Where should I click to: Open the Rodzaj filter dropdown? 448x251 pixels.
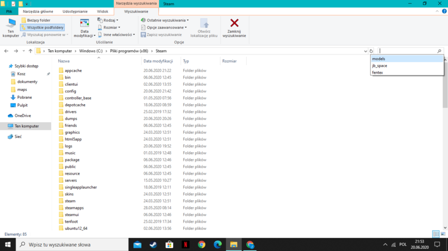click(108, 20)
